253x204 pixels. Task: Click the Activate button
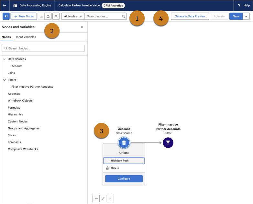(x=219, y=16)
